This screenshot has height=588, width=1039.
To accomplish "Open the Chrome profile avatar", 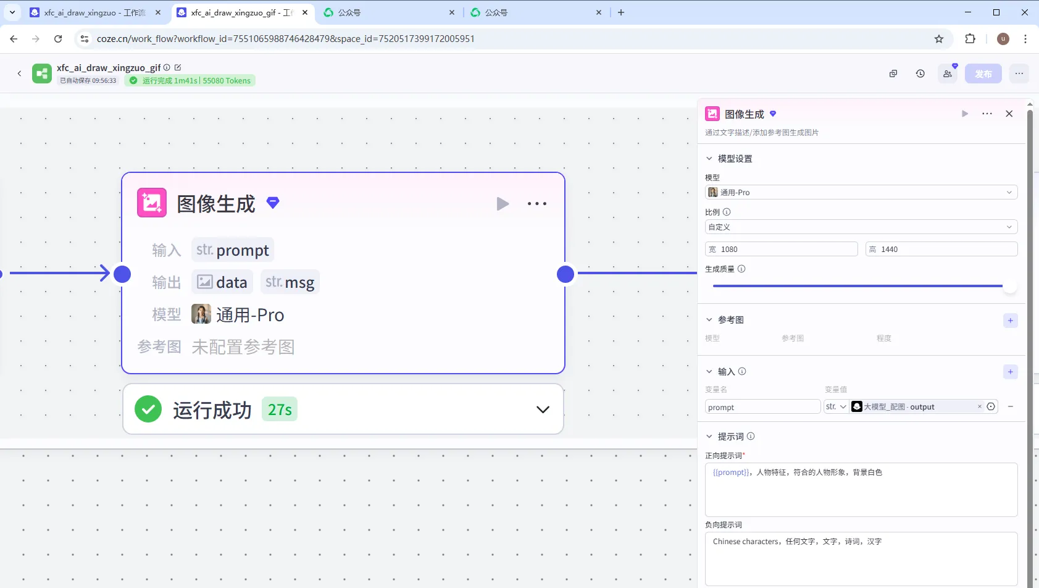I will coord(1003,38).
